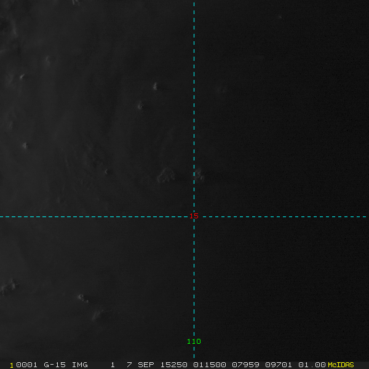Image resolution: width=369 pixels, height=369 pixels.
Task: Click the 07959 value in the status line
Action: coord(245,365)
